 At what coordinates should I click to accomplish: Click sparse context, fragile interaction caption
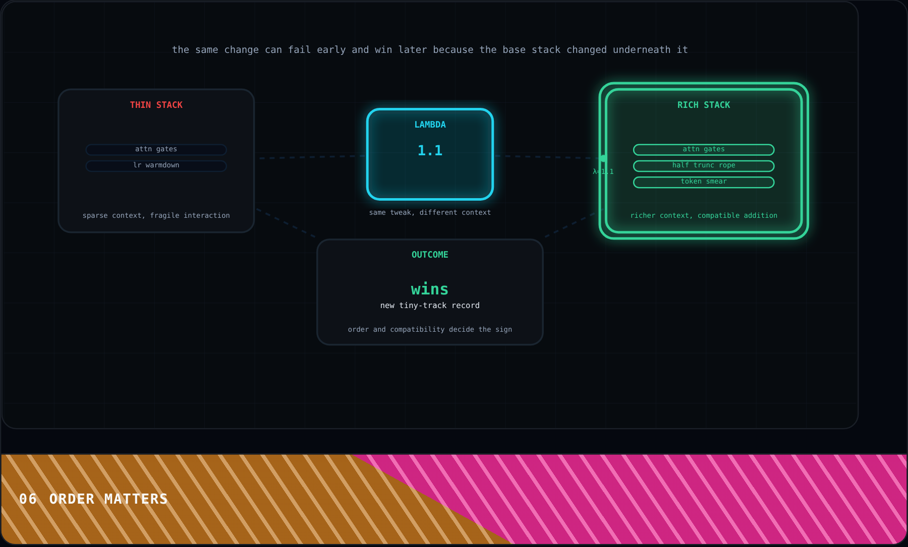pyautogui.click(x=156, y=216)
